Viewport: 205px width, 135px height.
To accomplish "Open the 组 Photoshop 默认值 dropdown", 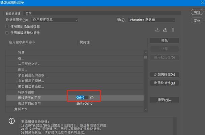I will pyautogui.click(x=152, y=20).
